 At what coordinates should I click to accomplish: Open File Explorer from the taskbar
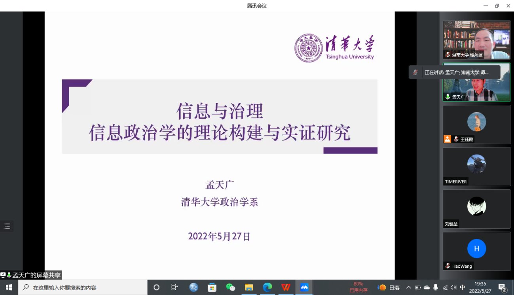(249, 287)
